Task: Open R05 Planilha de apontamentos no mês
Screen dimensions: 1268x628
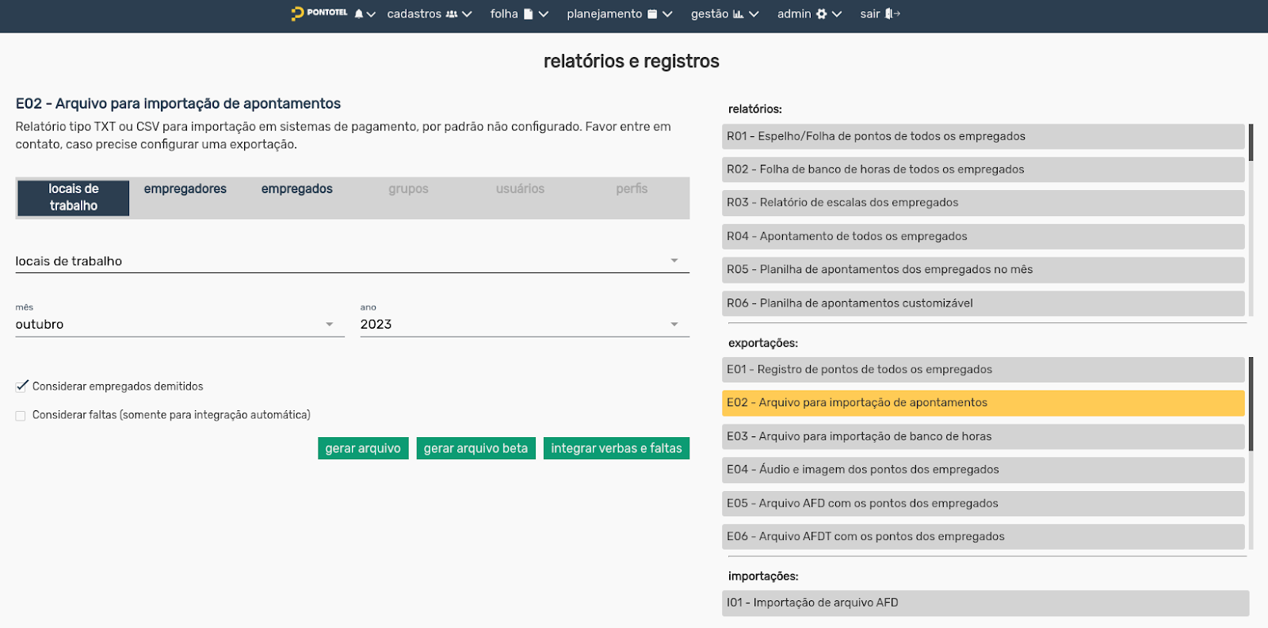Action: (983, 269)
